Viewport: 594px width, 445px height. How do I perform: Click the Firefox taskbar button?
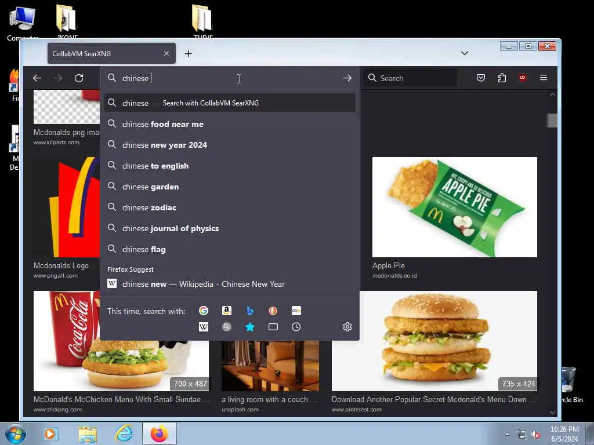(160, 433)
